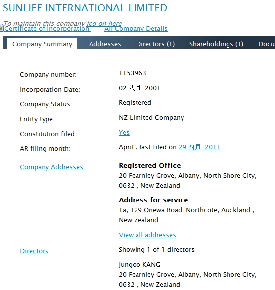Click the certificate document icon
This screenshot has width=275, height=290.
coord(1,28)
